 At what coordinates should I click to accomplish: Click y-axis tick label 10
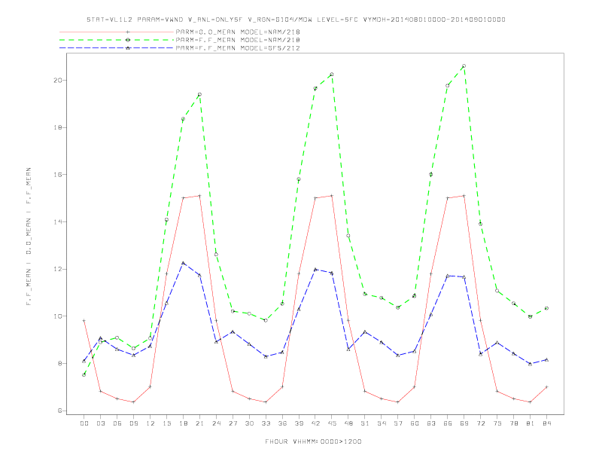click(x=58, y=316)
